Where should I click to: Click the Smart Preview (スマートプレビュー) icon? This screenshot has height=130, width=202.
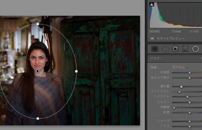coord(152,38)
